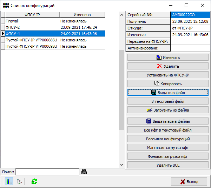Click the Удалить button with red X

coord(168,66)
